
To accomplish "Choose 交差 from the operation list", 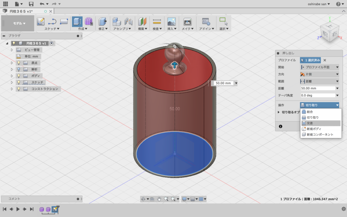I will [321, 123].
